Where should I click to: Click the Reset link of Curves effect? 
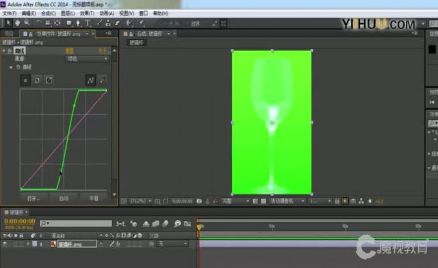(70, 51)
